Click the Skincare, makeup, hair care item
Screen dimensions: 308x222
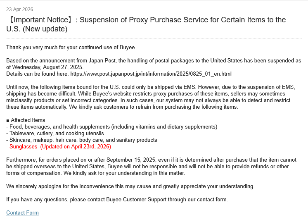point(82,140)
